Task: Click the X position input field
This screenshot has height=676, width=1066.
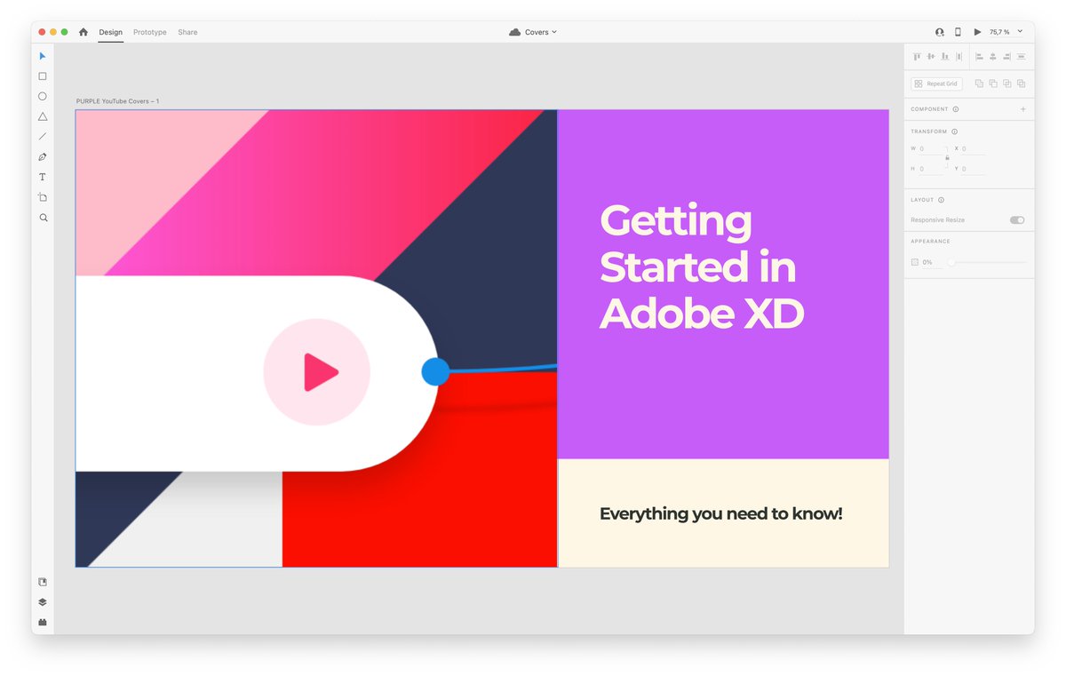Action: pos(973,149)
